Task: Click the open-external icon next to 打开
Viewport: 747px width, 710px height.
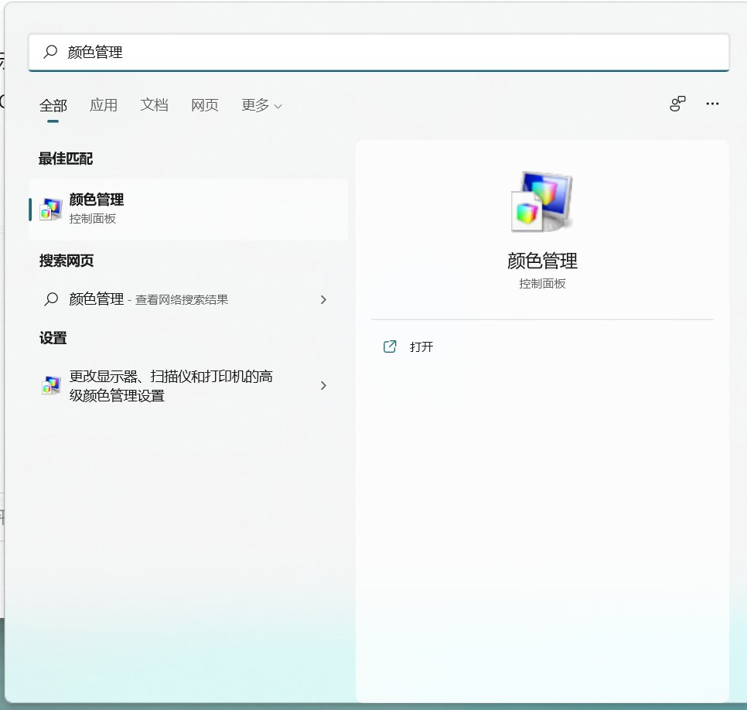Action: pos(389,346)
